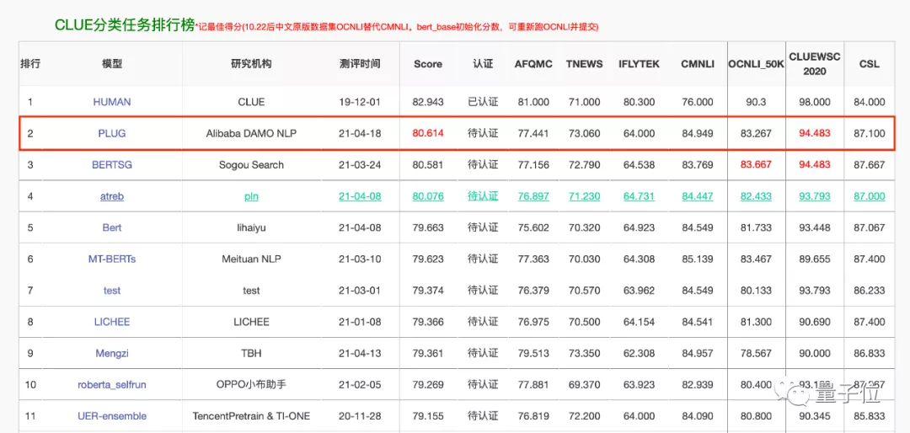Click the 85.139 CMNLI value for MT-BERTs
910x433 pixels.
[697, 259]
